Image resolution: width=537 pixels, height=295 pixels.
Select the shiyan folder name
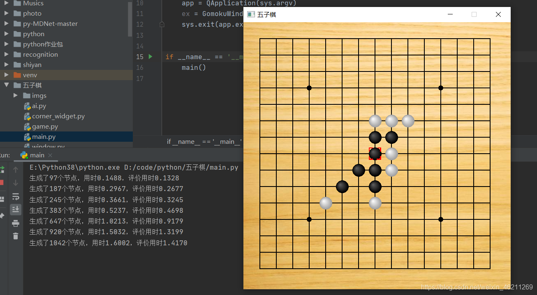(32, 65)
